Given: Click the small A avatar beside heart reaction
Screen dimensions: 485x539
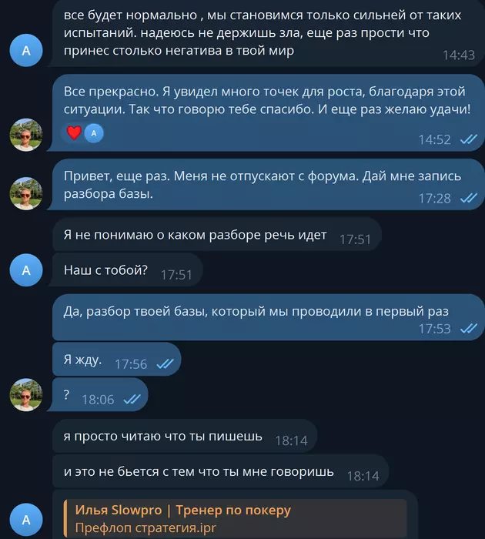Looking at the screenshot, I should coord(94,133).
